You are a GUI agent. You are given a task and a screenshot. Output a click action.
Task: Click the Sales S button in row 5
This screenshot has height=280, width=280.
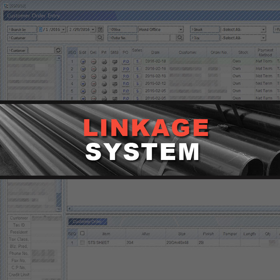(x=137, y=91)
